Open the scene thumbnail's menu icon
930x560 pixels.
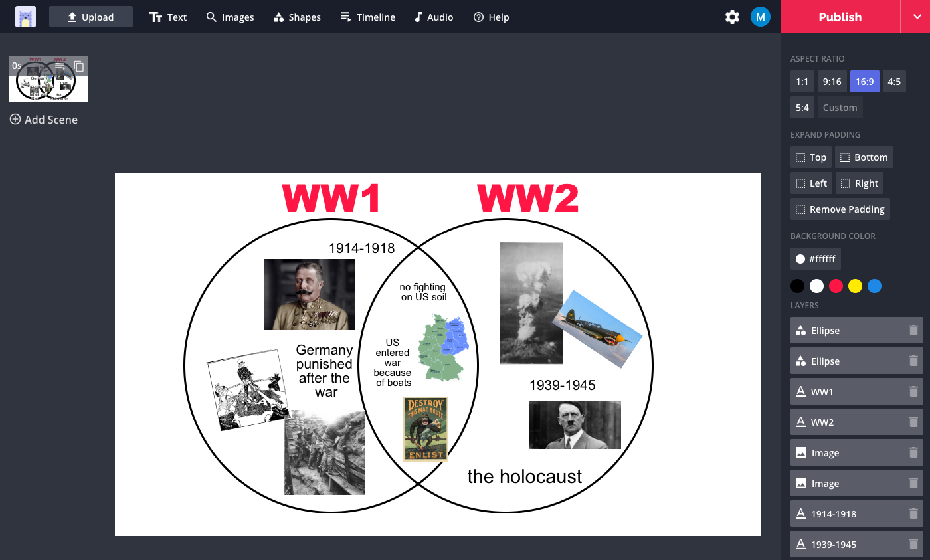(60, 66)
